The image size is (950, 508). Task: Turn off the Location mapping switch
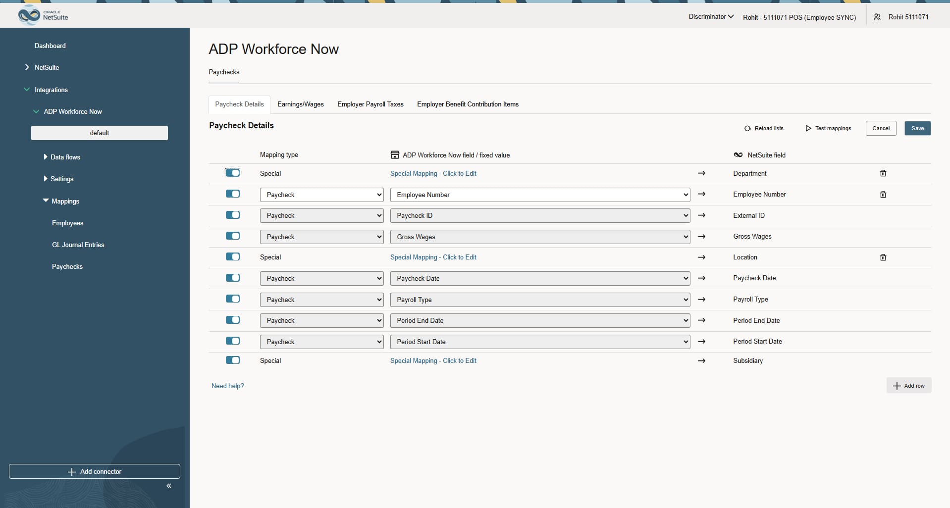[233, 256]
